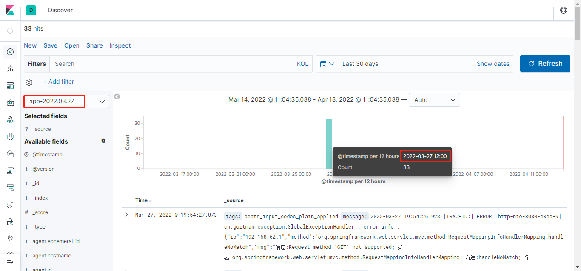
Task: Open Uptime icon in sidebar
Action: coord(10,205)
